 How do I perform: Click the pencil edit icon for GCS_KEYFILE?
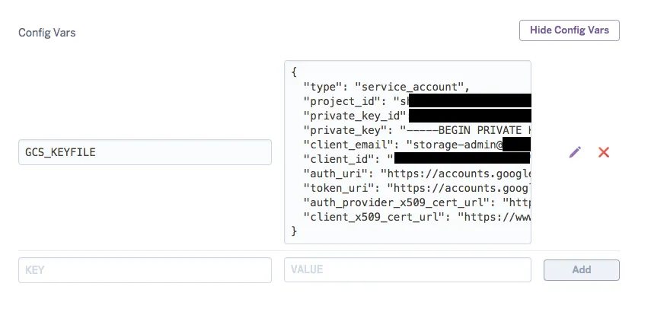click(575, 152)
